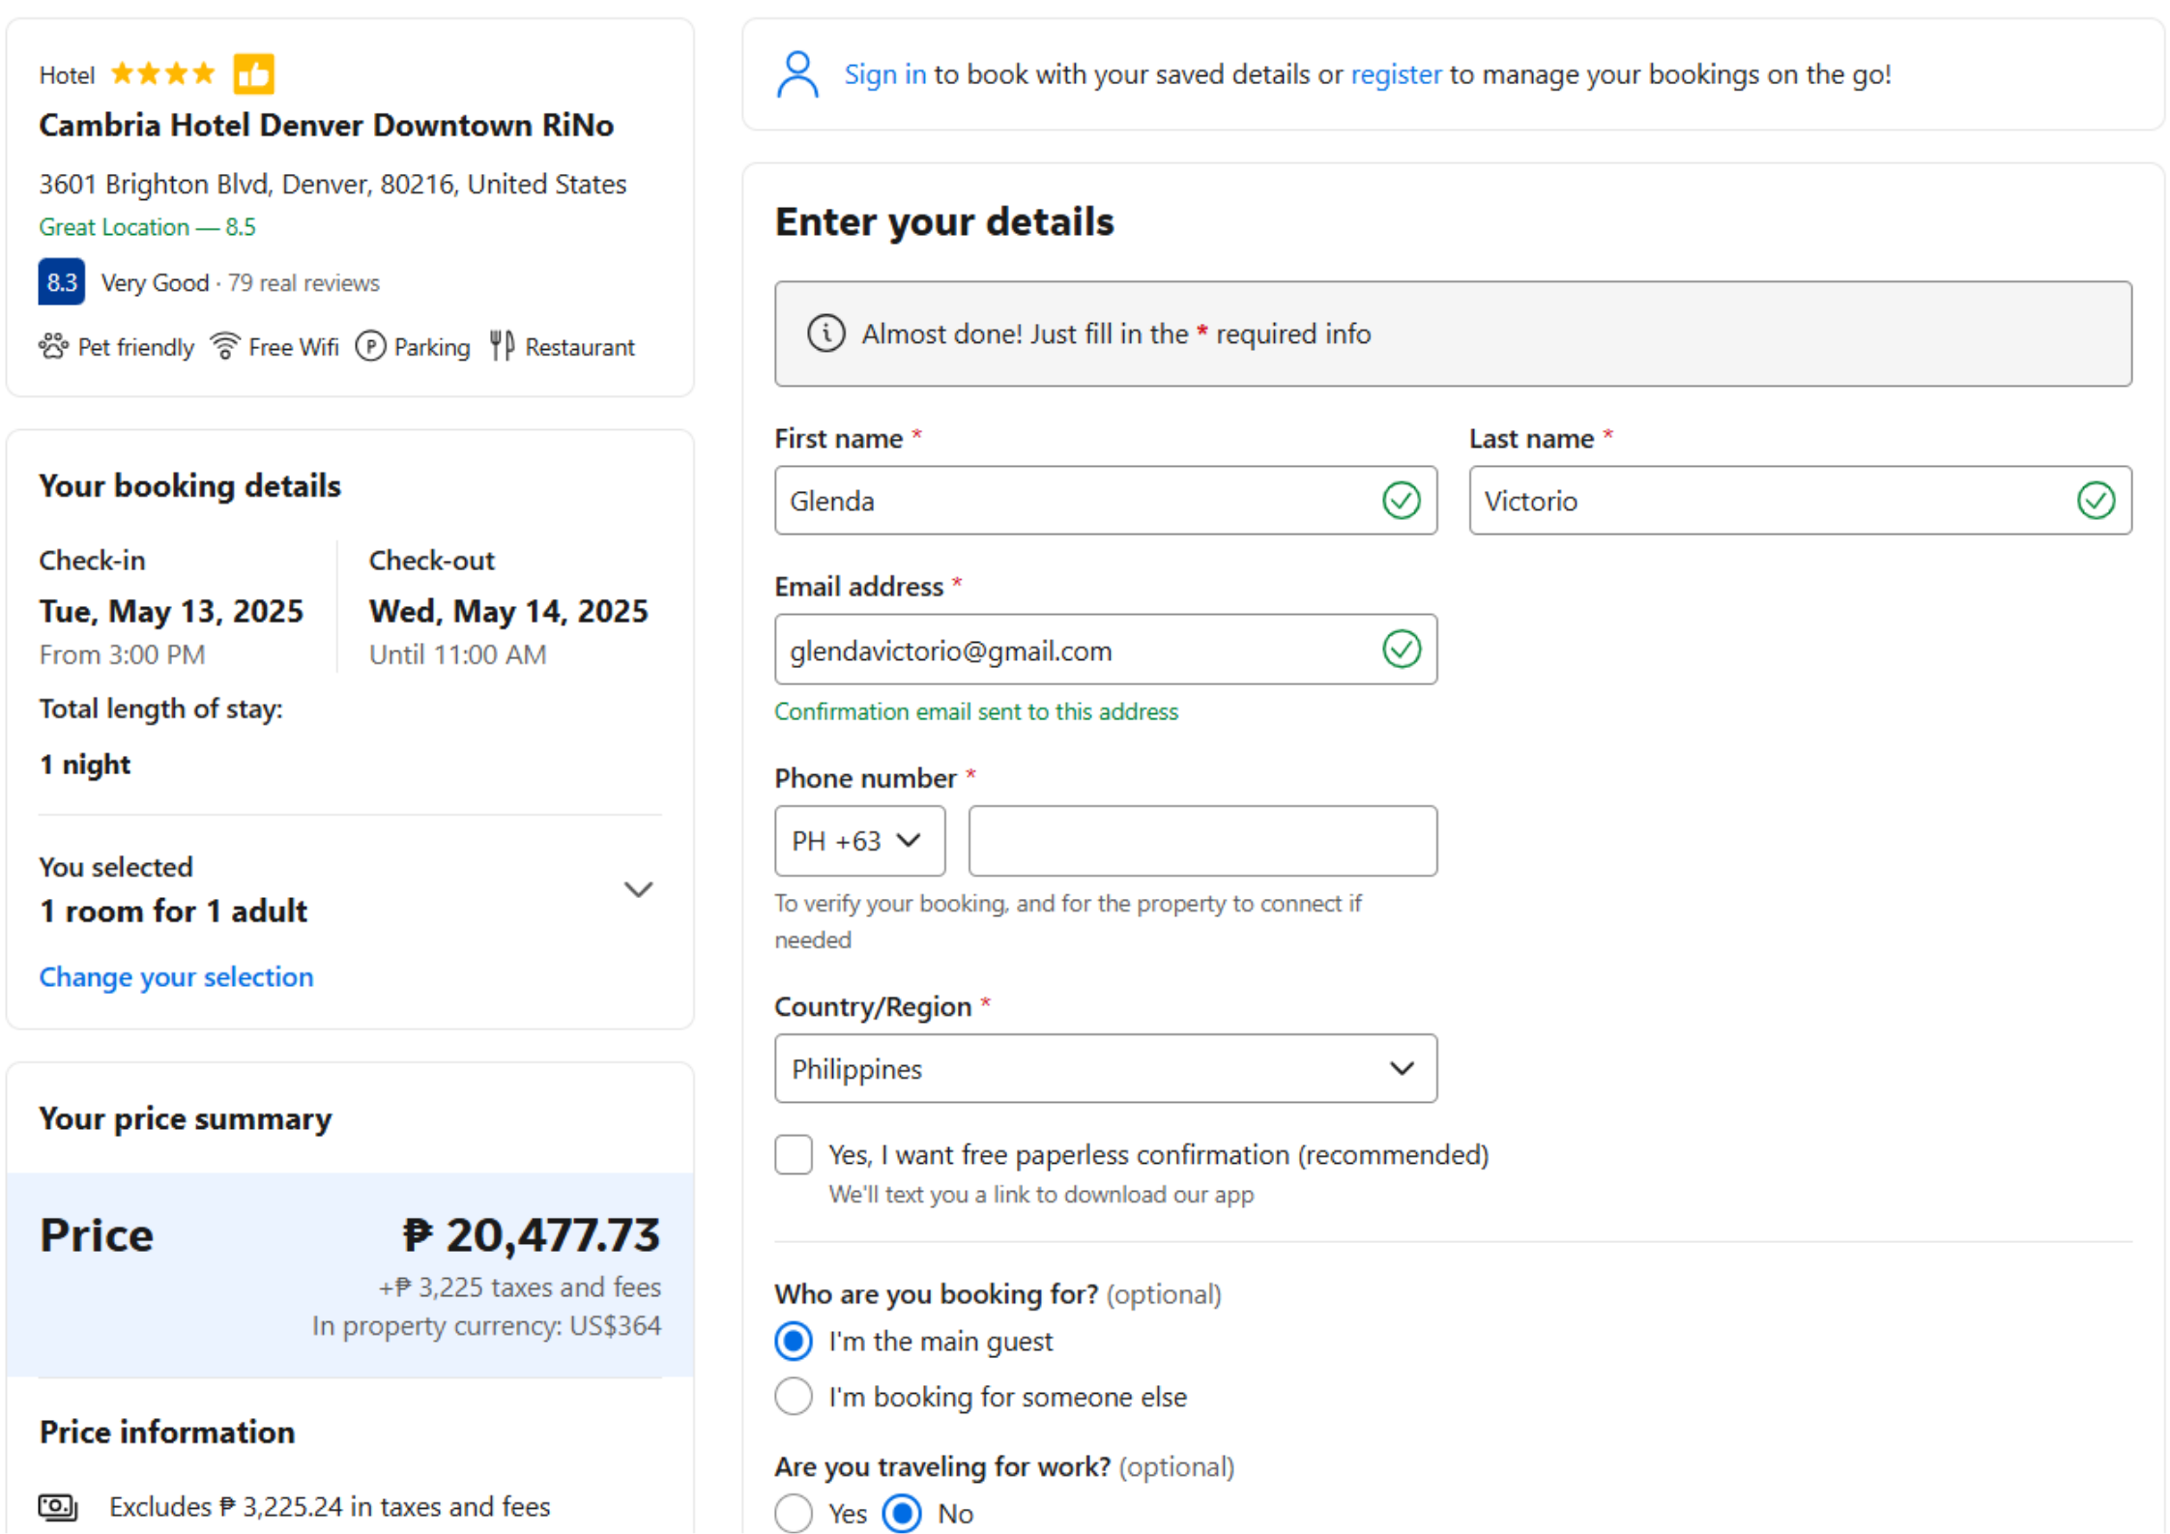Screen dimensions: 2170x1534
Task: Open the Country/Region Philippines dropdown
Action: 1105,1068
